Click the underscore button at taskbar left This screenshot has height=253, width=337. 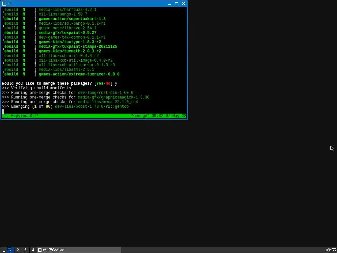4,250
